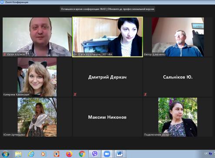
Task: Open Google Chrome from the taskbar
Action: (x=82, y=154)
